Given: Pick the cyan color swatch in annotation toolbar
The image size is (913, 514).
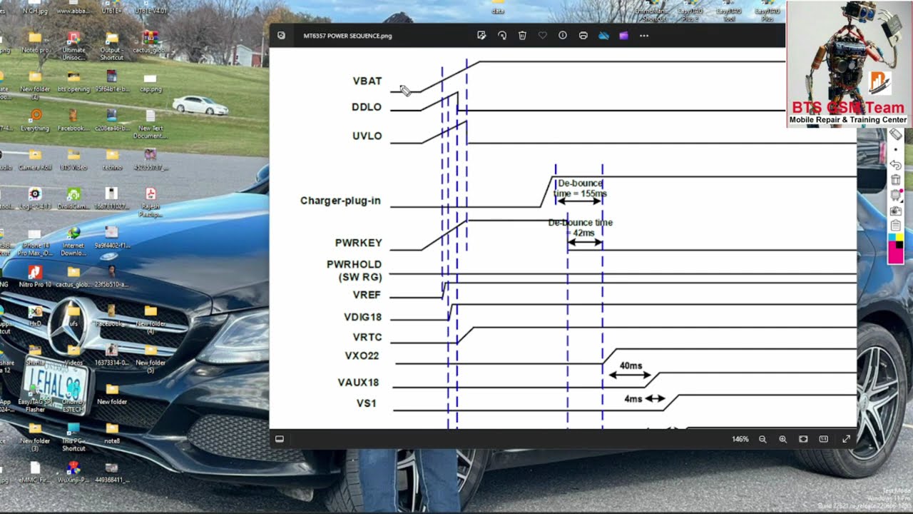Looking at the screenshot, I should click(892, 238).
